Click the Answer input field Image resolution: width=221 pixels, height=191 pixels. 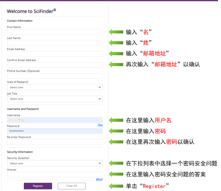click(x=54, y=175)
